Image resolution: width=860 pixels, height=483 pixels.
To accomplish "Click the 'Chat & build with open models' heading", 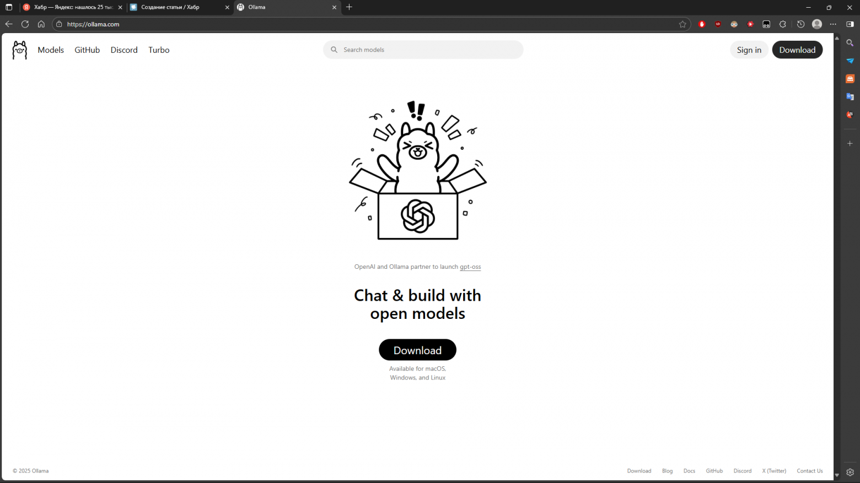I will pos(417,305).
